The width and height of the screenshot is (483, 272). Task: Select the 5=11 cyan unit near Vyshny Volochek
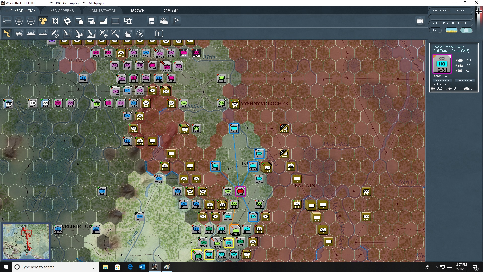pyautogui.click(x=234, y=128)
